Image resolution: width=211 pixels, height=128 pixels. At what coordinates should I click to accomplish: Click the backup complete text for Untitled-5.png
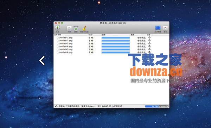141,49
